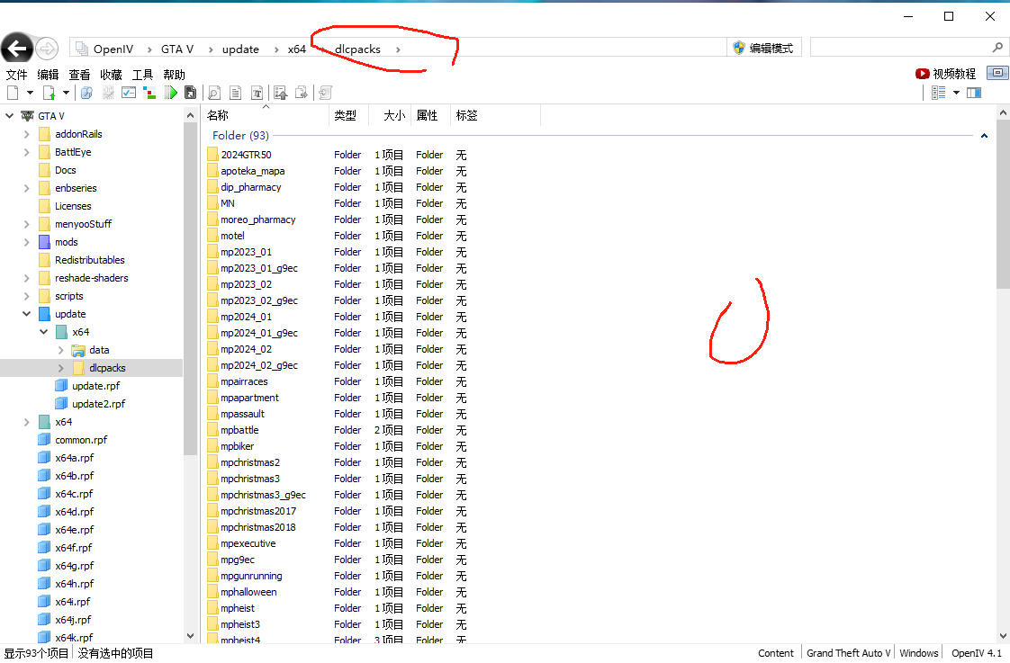
Task: Click the Content status bar entry
Action: tap(776, 653)
